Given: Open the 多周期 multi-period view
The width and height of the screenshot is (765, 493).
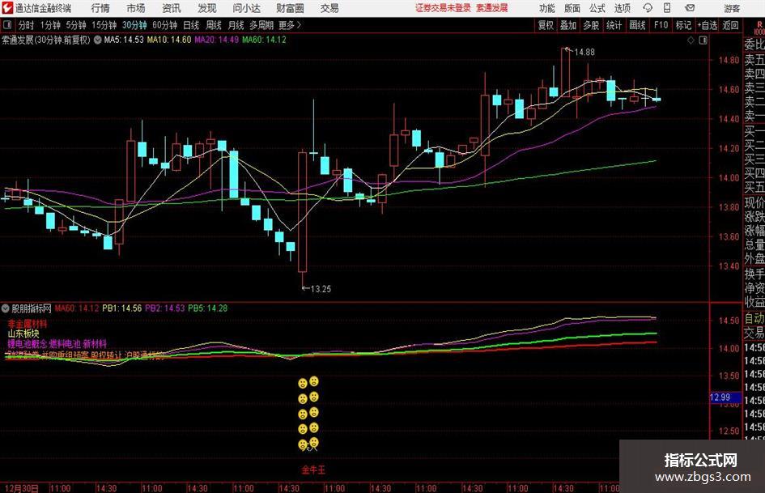Looking at the screenshot, I should coord(261,25).
